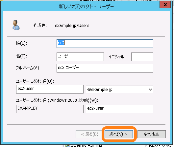Viewport: 174px width, 147px height.
Task: Click the EXAMPLE¥ domain prefix field
Action: click(50, 109)
